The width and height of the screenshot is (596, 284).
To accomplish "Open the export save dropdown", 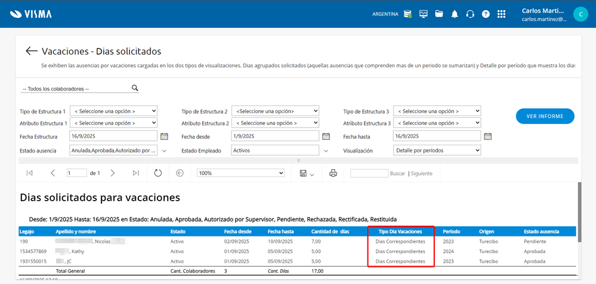I will coord(307,174).
